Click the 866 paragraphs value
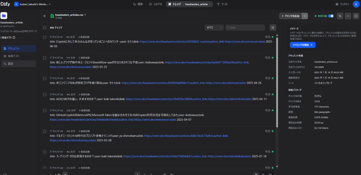Screen dimensions: 361x175 click(322, 112)
